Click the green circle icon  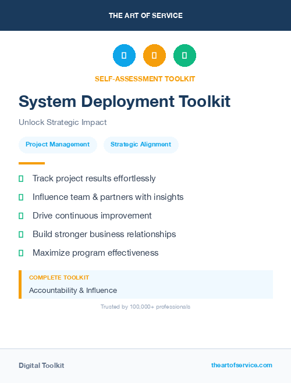tap(184, 55)
